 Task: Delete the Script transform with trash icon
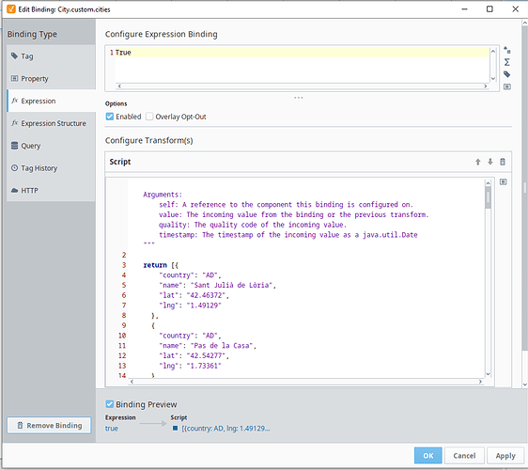pyautogui.click(x=502, y=162)
